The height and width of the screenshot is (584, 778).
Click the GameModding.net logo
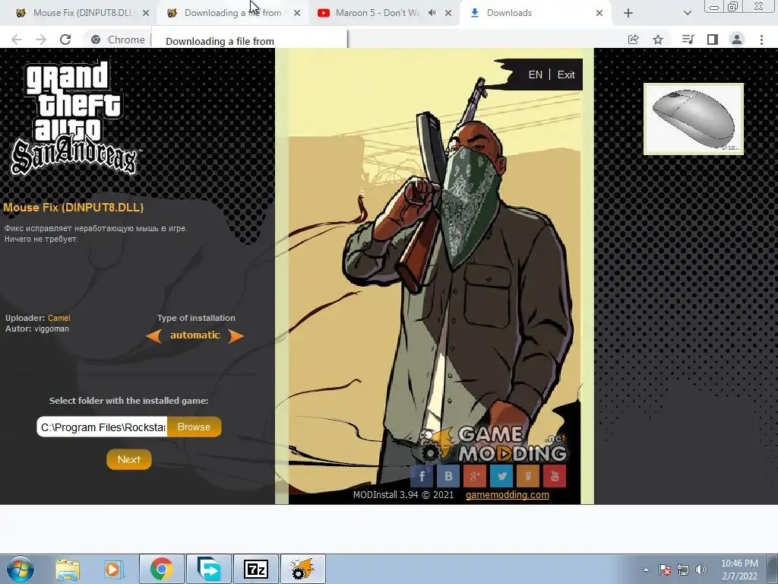click(x=492, y=443)
